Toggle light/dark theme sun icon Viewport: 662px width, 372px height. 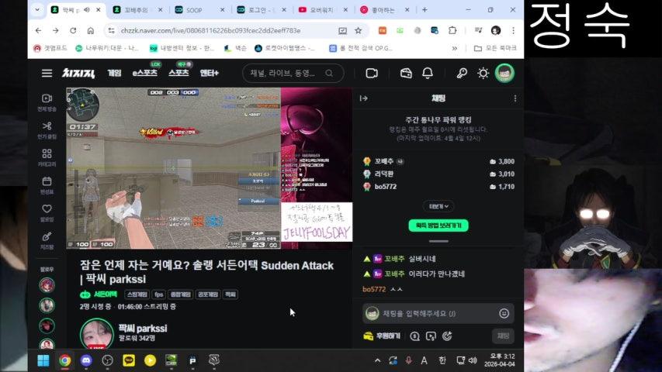pos(483,73)
